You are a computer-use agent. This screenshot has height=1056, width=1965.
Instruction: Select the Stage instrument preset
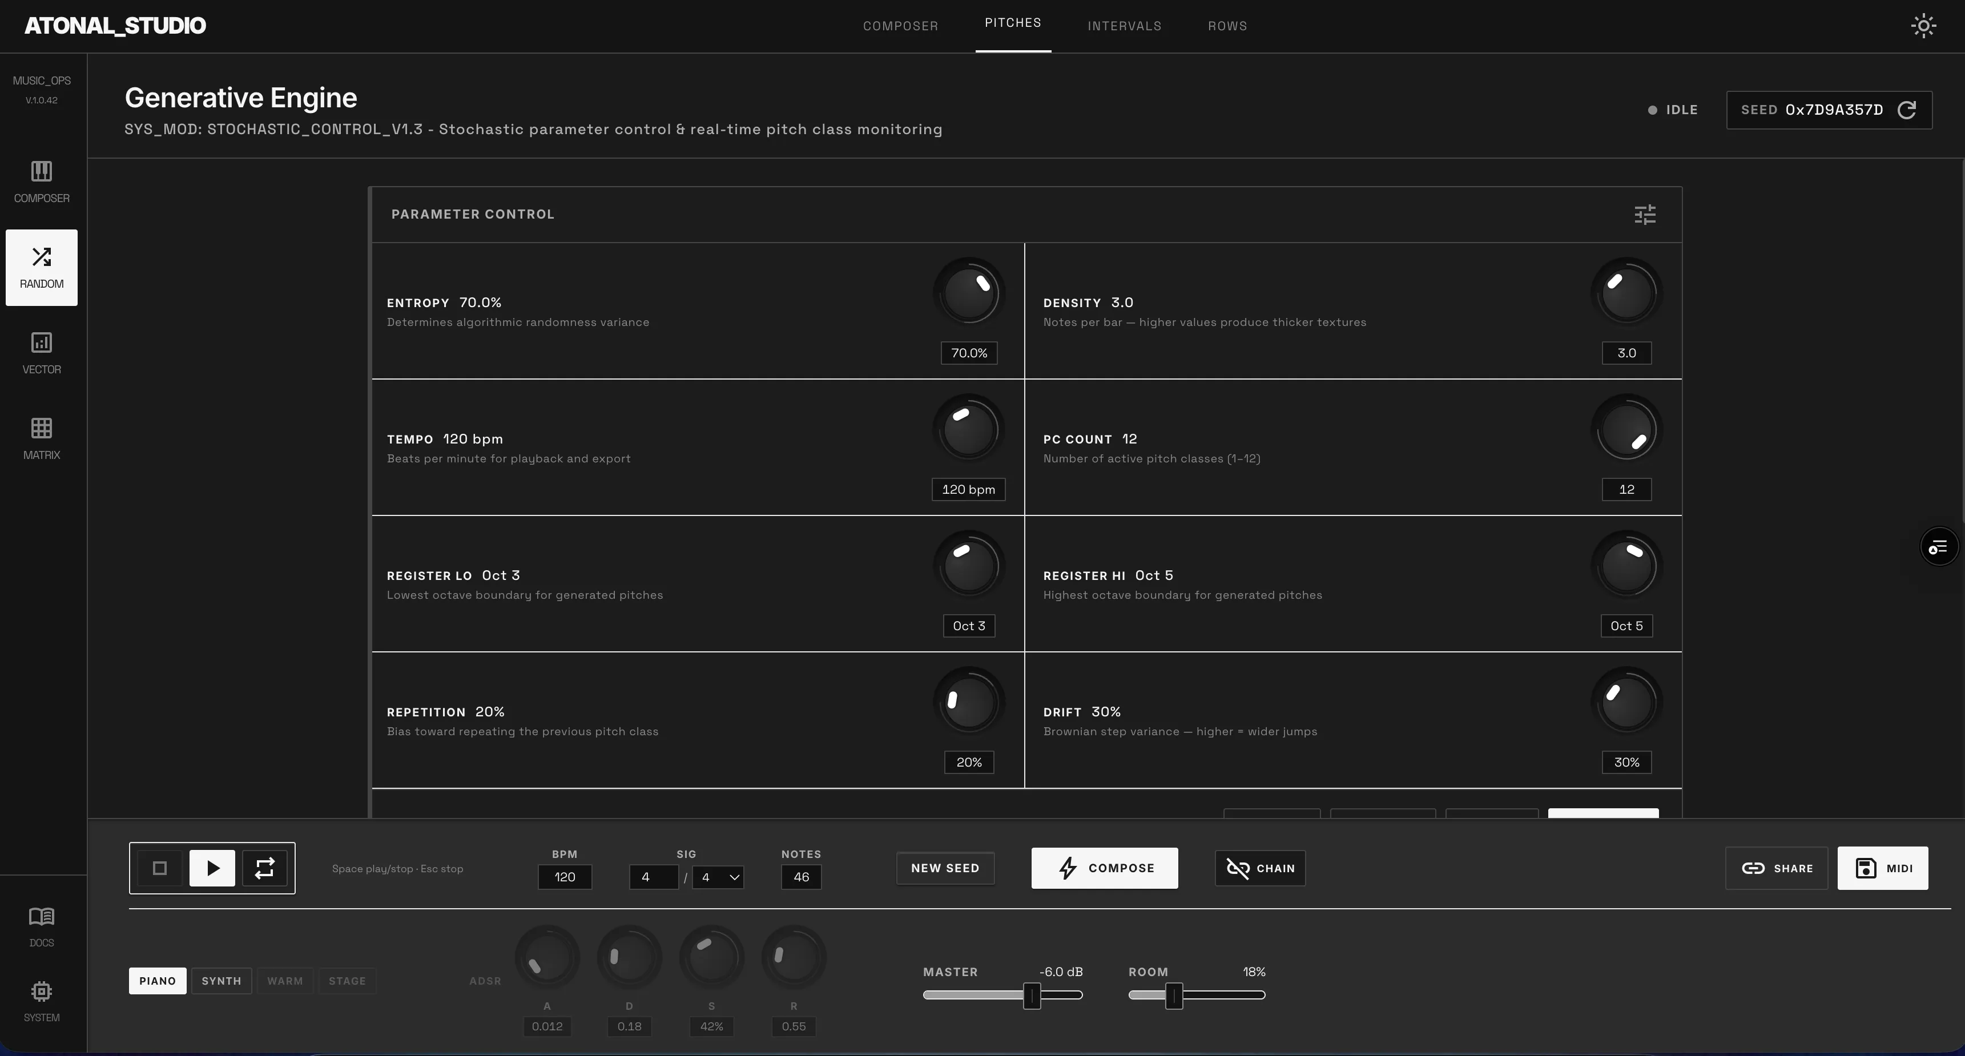point(347,981)
